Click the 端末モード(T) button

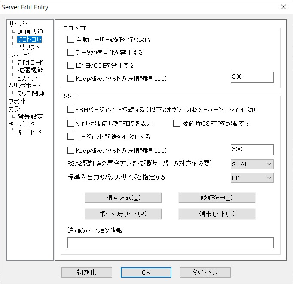217,214
